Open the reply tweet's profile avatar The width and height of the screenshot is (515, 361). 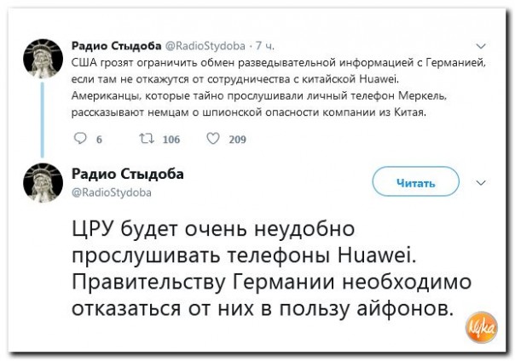coord(39,183)
